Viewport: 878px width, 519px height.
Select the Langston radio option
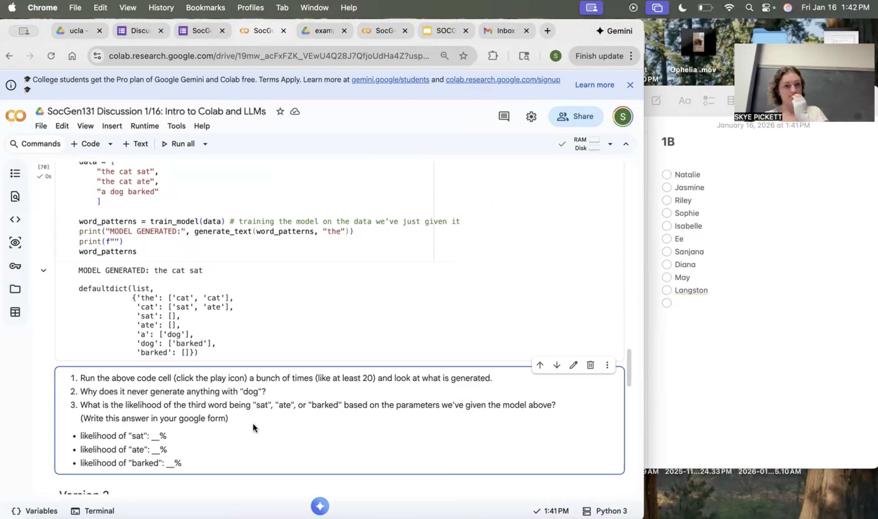coord(667,290)
